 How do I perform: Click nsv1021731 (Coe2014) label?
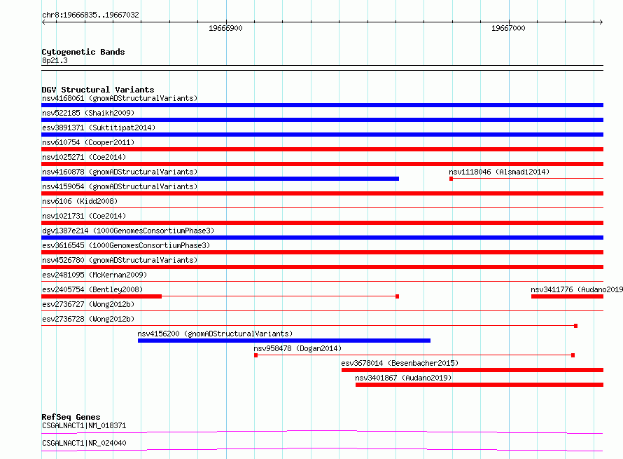[84, 216]
